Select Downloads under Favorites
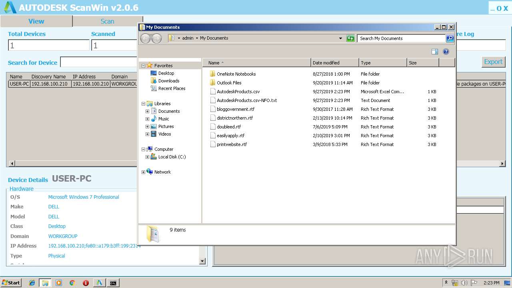Viewport: 512px width, 288px height. 169,81
